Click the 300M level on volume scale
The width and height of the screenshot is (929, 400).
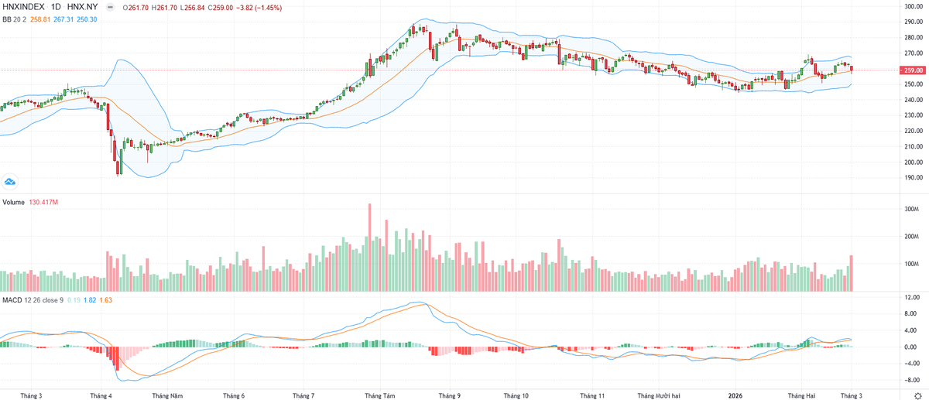(911, 210)
